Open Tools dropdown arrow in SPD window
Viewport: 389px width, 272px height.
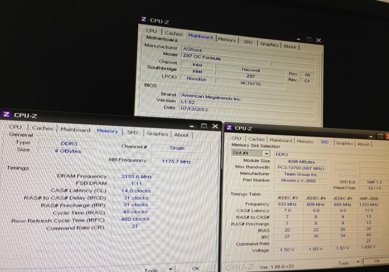pyautogui.click(x=358, y=262)
